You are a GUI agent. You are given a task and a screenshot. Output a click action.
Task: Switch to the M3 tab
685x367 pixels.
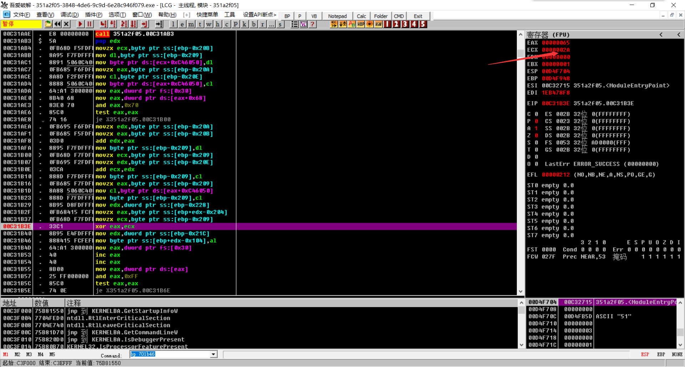[29, 354]
